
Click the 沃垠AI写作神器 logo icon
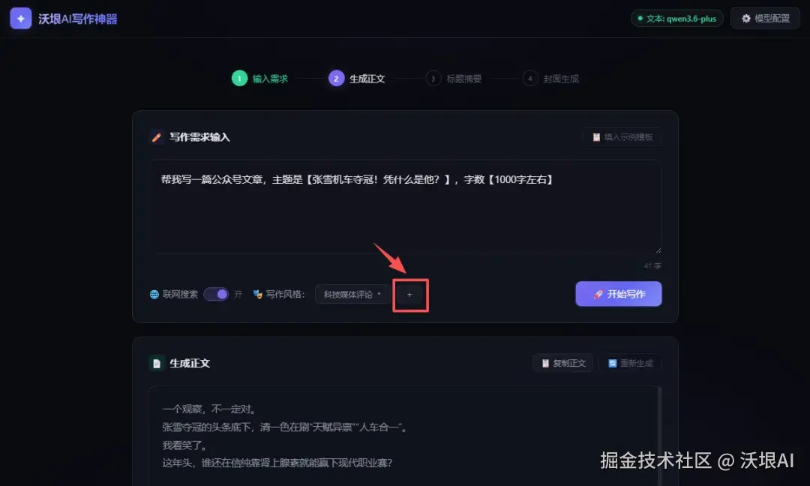click(x=19, y=19)
